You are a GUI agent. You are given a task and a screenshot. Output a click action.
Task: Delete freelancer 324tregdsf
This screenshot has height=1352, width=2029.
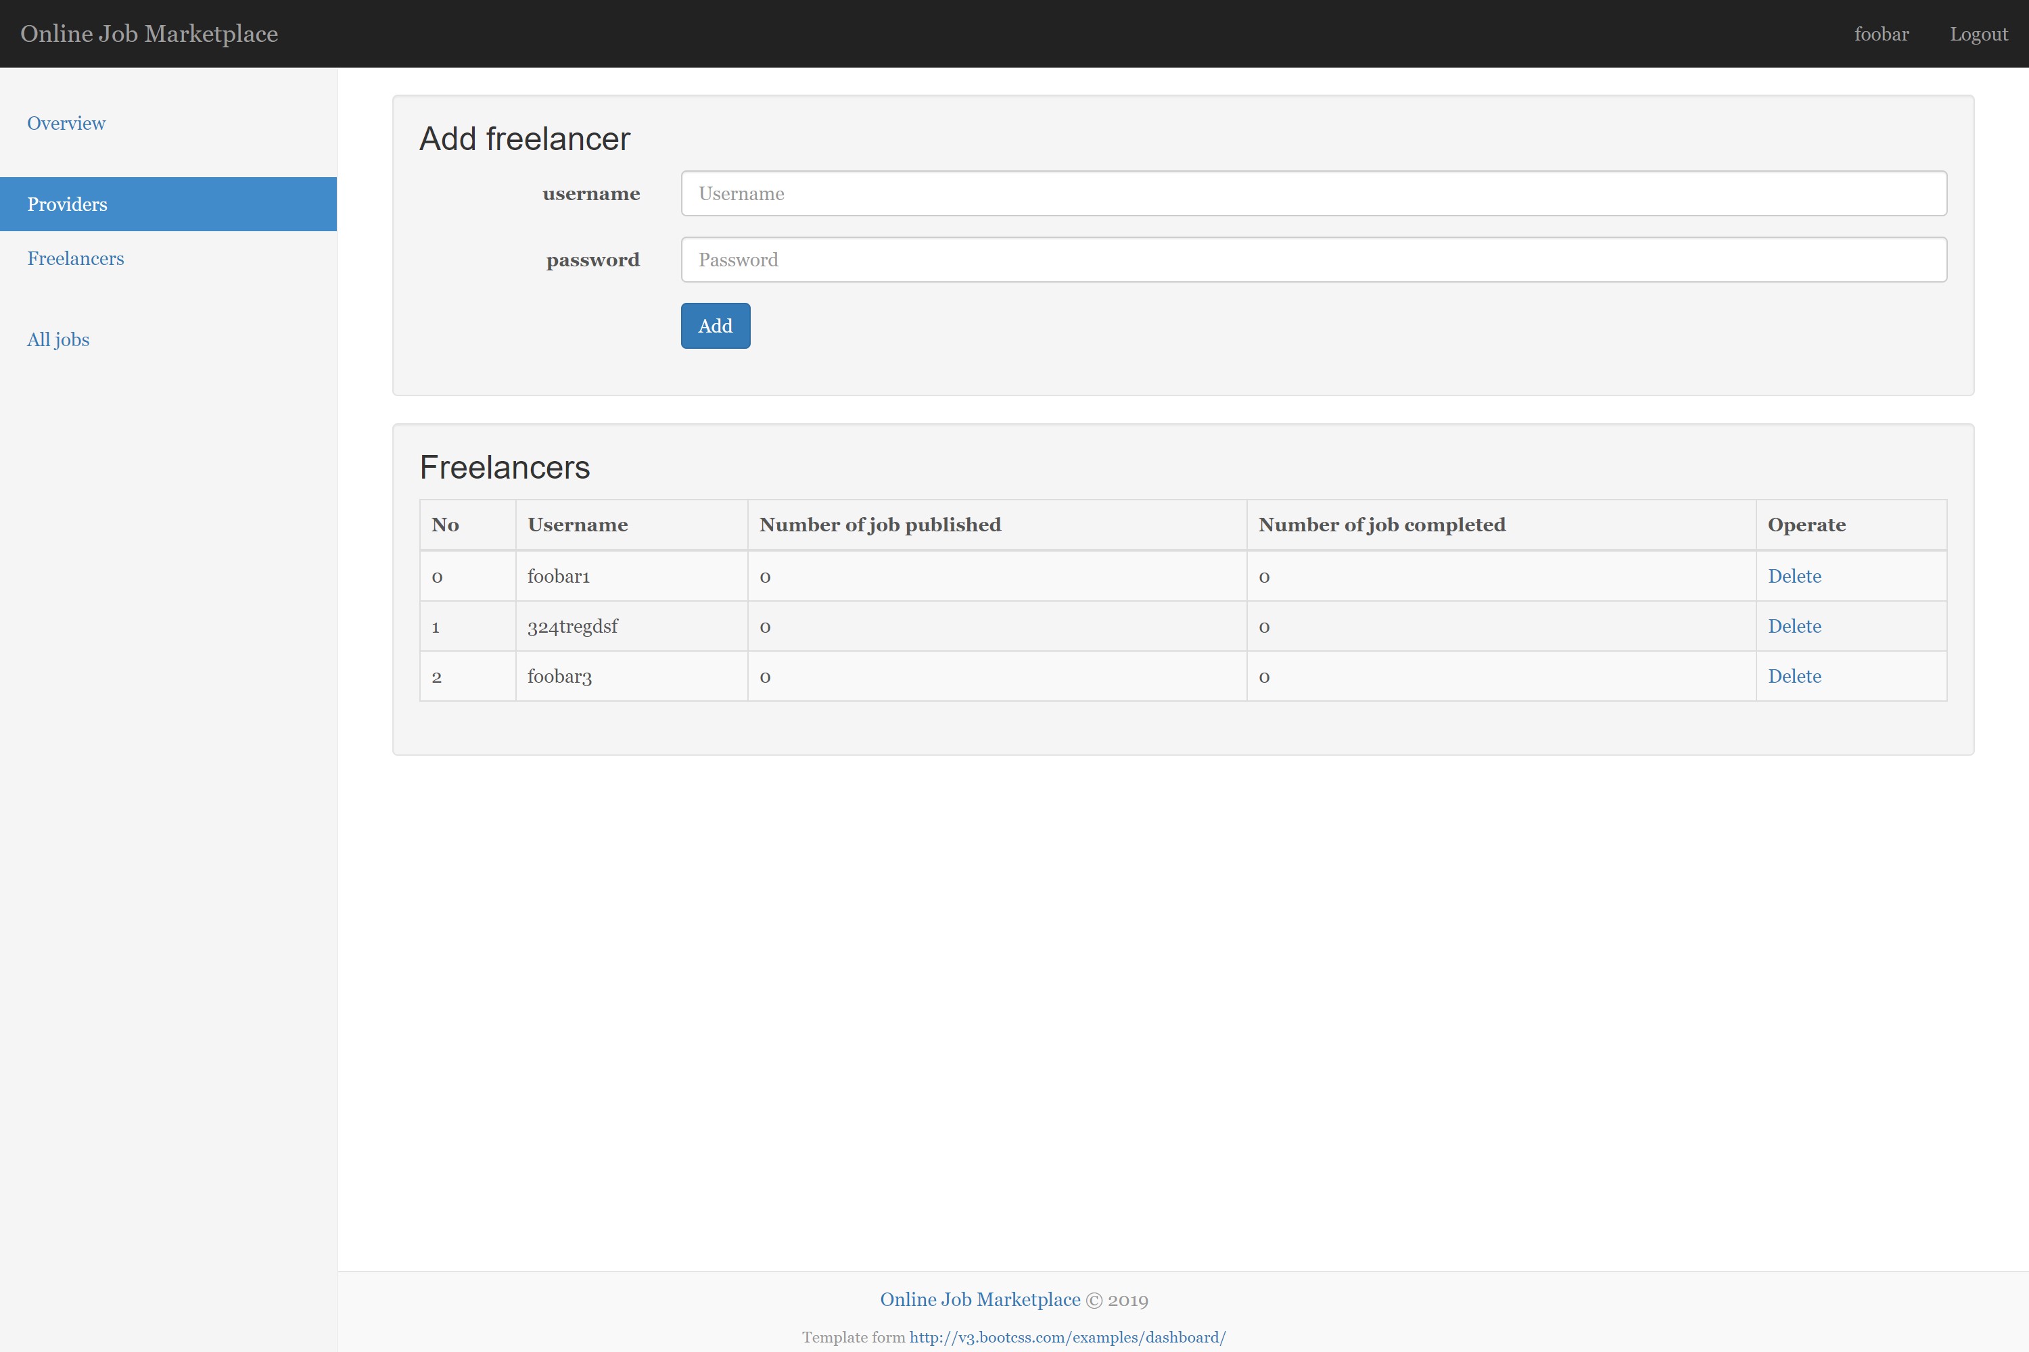coord(1794,626)
